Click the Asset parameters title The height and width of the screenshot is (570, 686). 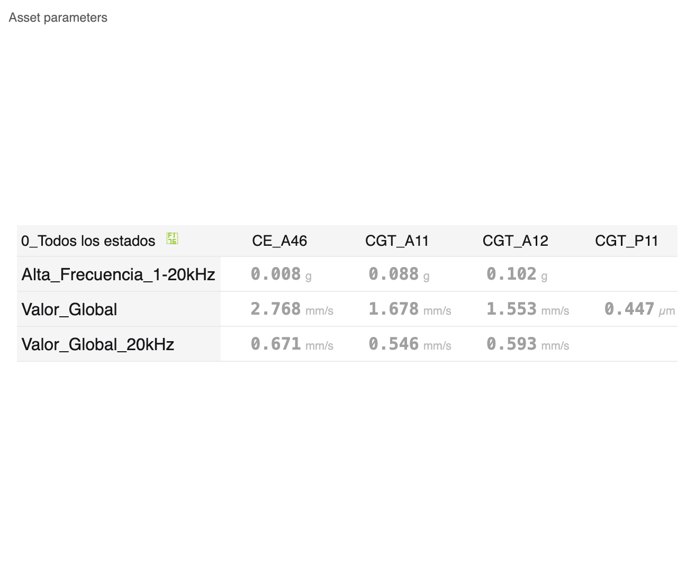tap(58, 17)
